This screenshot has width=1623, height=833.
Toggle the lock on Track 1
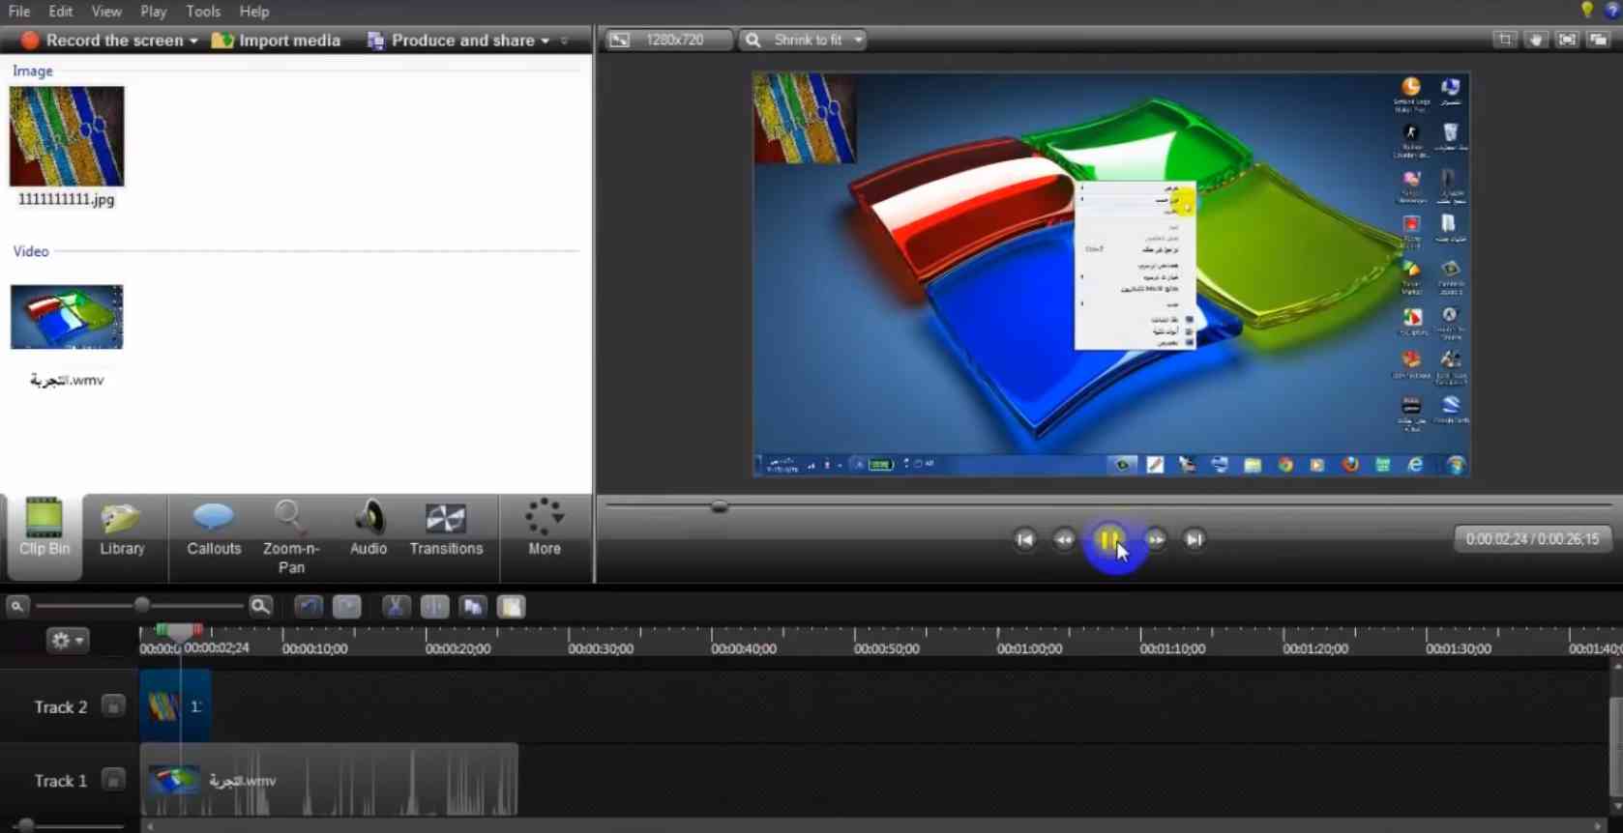pyautogui.click(x=113, y=780)
